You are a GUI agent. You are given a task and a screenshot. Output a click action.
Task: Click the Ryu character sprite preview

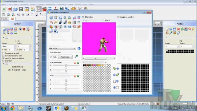(103, 45)
